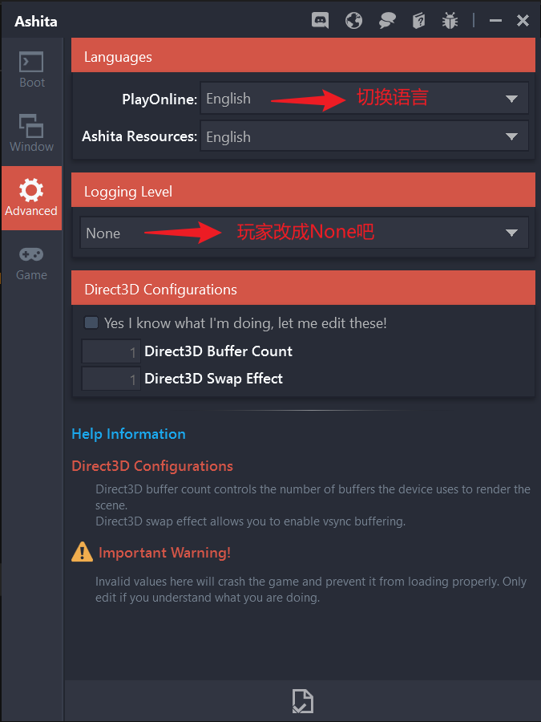Screen dimensions: 541x722
Task: Open the help book documentation icon
Action: click(x=418, y=21)
